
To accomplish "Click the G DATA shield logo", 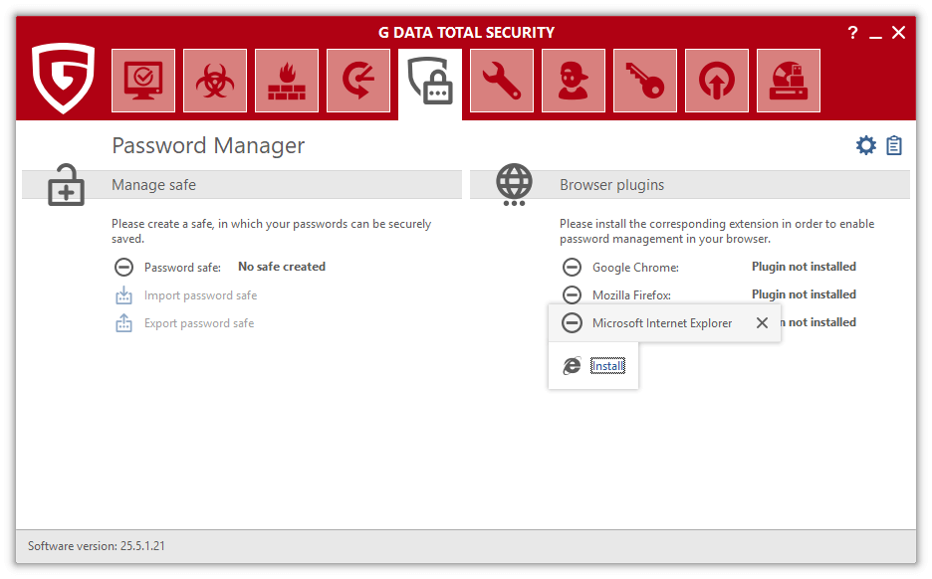I will (63, 78).
